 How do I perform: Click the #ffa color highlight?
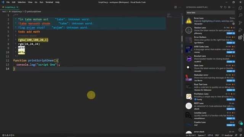21,53
